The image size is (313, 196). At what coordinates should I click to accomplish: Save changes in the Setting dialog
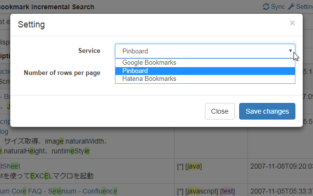(267, 111)
